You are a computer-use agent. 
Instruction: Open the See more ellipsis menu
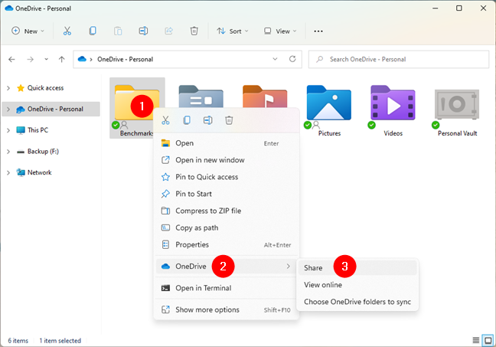(318, 31)
